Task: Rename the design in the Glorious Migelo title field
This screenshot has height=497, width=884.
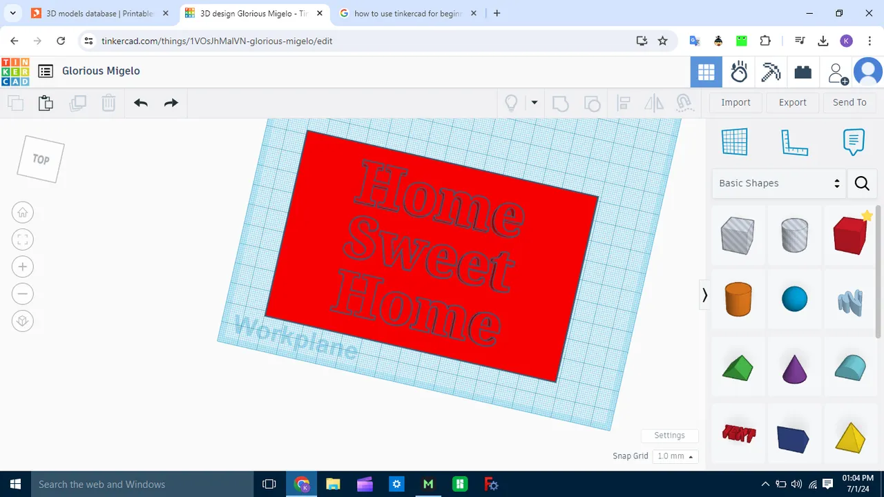Action: (101, 70)
